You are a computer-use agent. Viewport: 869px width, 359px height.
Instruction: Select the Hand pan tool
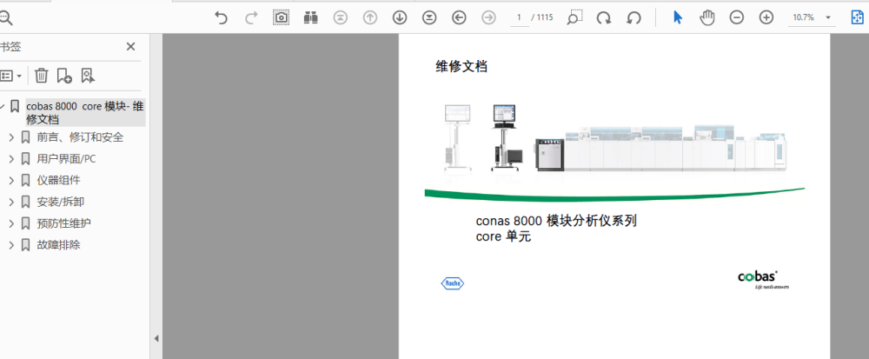coord(707,17)
